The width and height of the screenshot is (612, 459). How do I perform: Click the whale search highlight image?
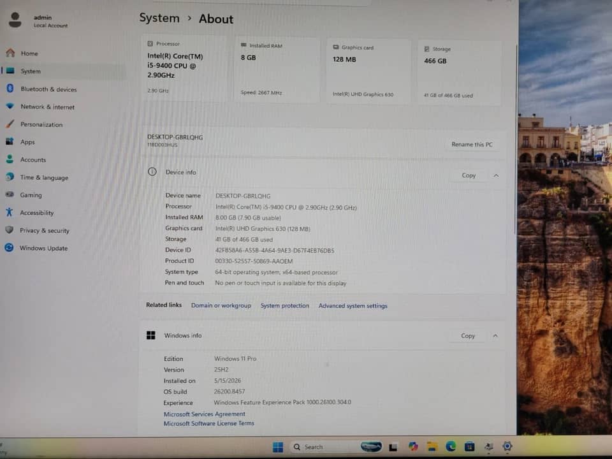[371, 446]
